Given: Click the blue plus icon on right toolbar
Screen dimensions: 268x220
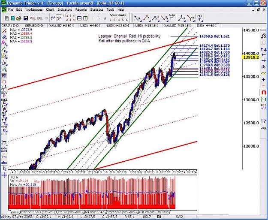Looking at the screenshot, I should [x=263, y=80].
